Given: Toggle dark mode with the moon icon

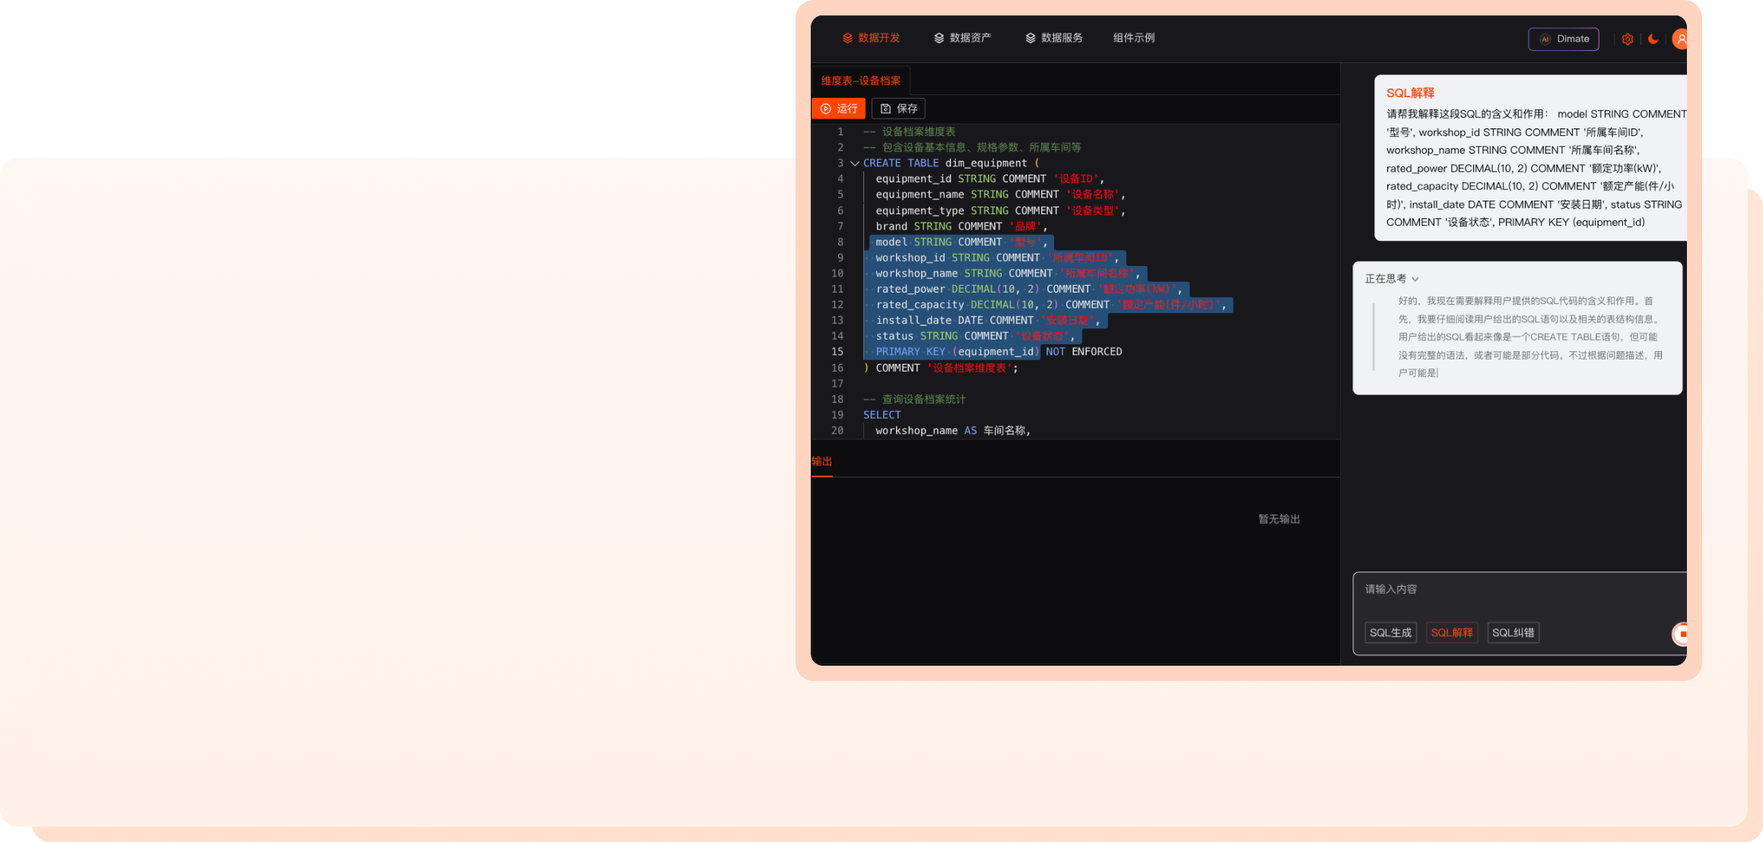Looking at the screenshot, I should (1653, 39).
